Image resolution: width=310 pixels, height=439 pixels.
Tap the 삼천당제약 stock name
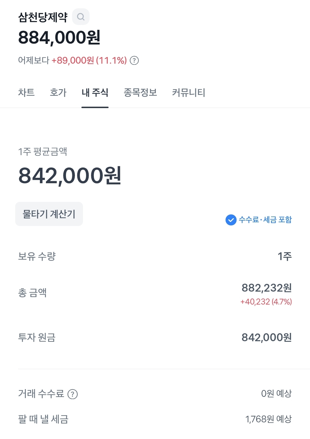pyautogui.click(x=43, y=17)
